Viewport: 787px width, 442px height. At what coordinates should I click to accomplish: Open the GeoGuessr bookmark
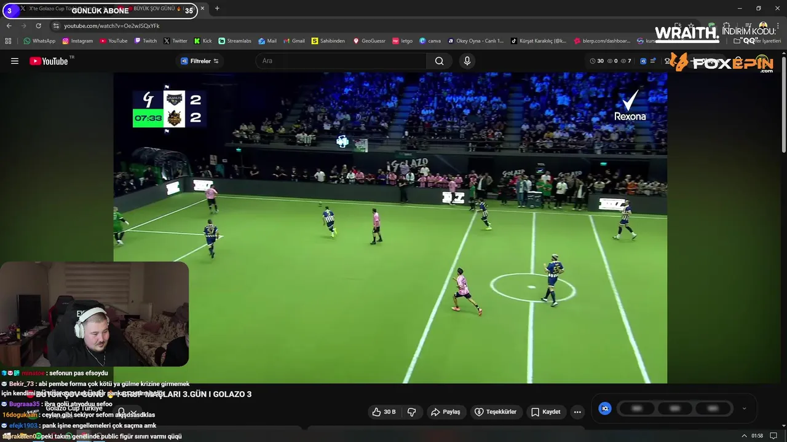coord(369,41)
